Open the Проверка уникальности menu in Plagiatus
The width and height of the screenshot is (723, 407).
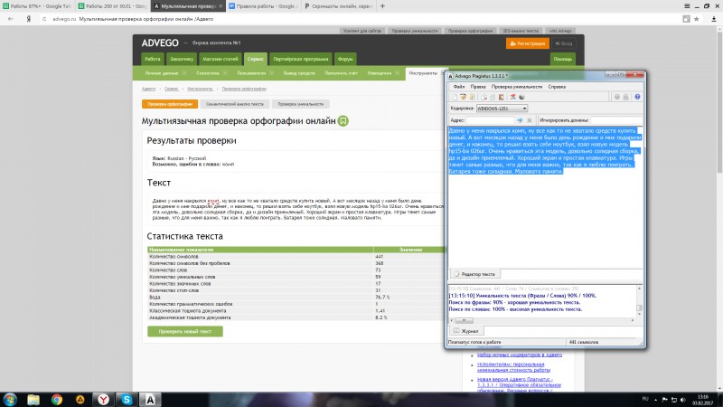point(517,87)
